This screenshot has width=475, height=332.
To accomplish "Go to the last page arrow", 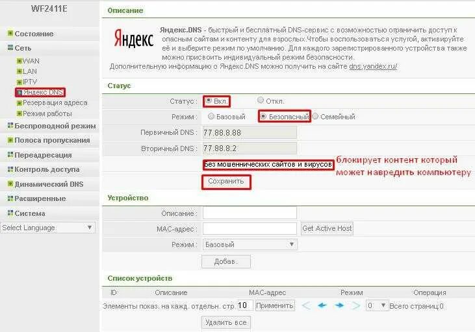I will (x=355, y=305).
